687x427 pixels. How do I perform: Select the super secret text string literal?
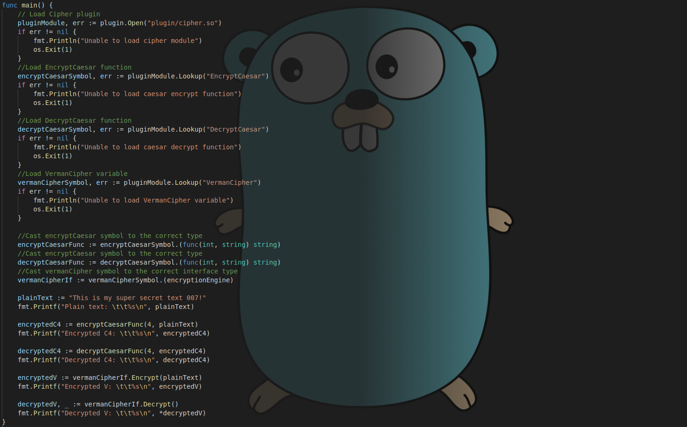(138, 297)
